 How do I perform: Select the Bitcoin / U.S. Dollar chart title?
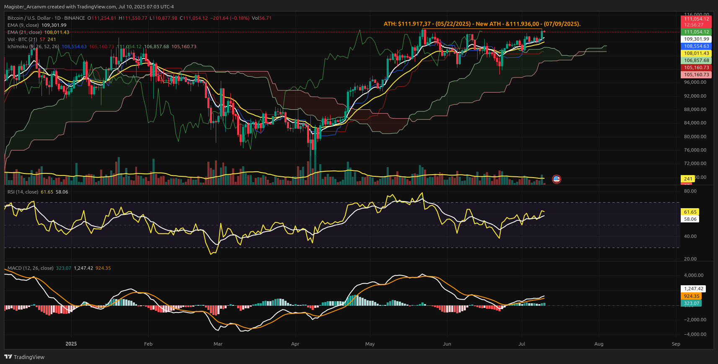[x=46, y=18]
